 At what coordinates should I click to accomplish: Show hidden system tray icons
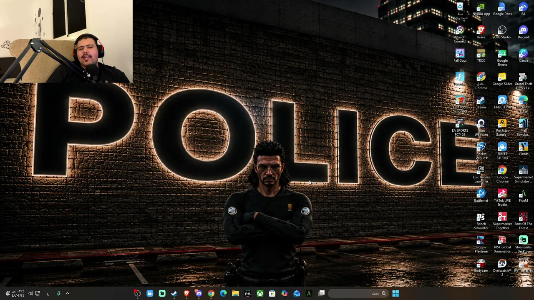pyautogui.click(x=67, y=293)
